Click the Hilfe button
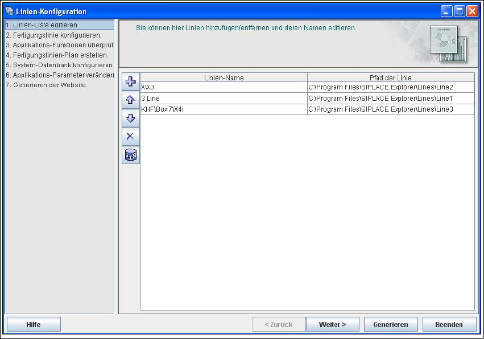 coord(34,324)
